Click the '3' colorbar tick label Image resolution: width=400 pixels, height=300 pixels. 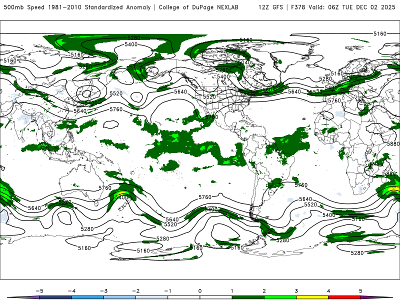tap(296, 291)
